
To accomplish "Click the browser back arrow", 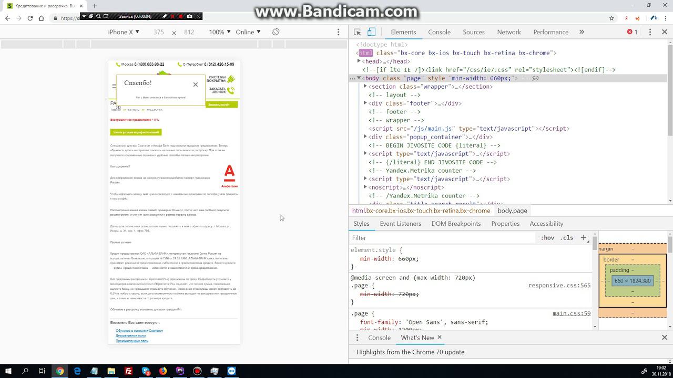I will click(7, 18).
